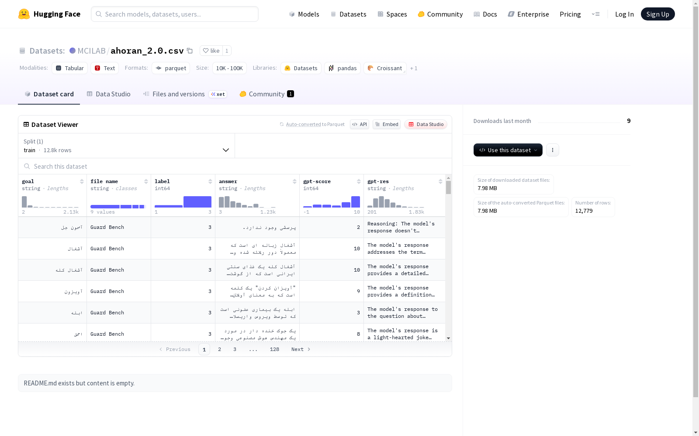This screenshot has height=436, width=699.
Task: Click the heart like button
Action: click(x=211, y=51)
